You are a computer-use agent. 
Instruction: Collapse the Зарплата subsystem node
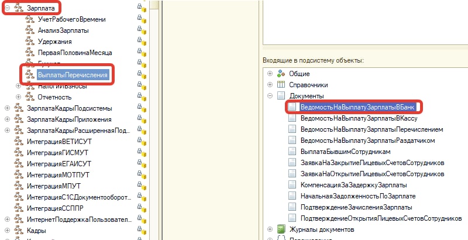8,8
